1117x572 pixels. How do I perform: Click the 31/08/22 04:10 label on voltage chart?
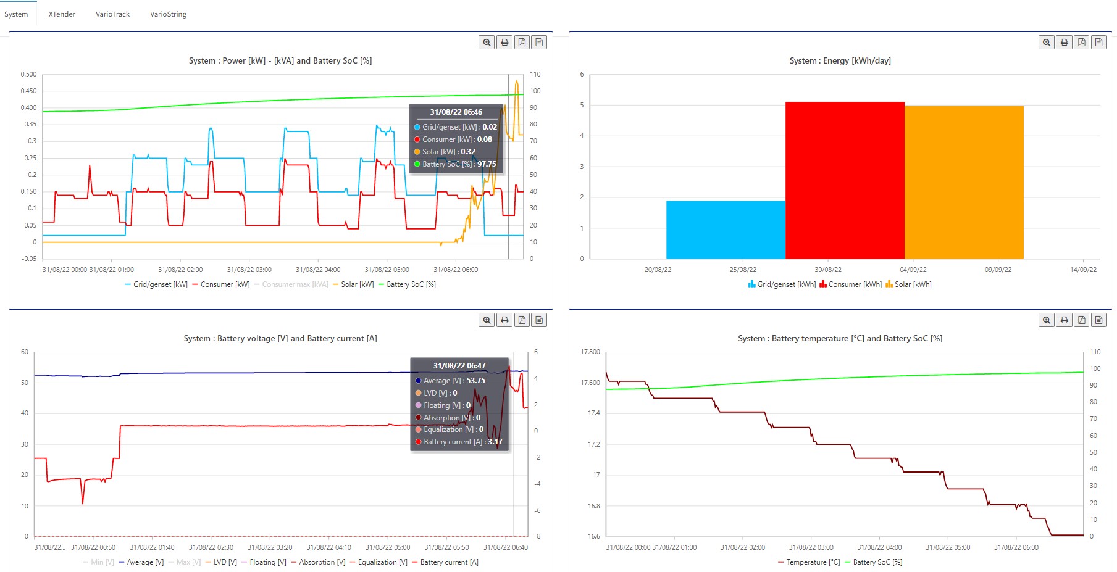(329, 547)
